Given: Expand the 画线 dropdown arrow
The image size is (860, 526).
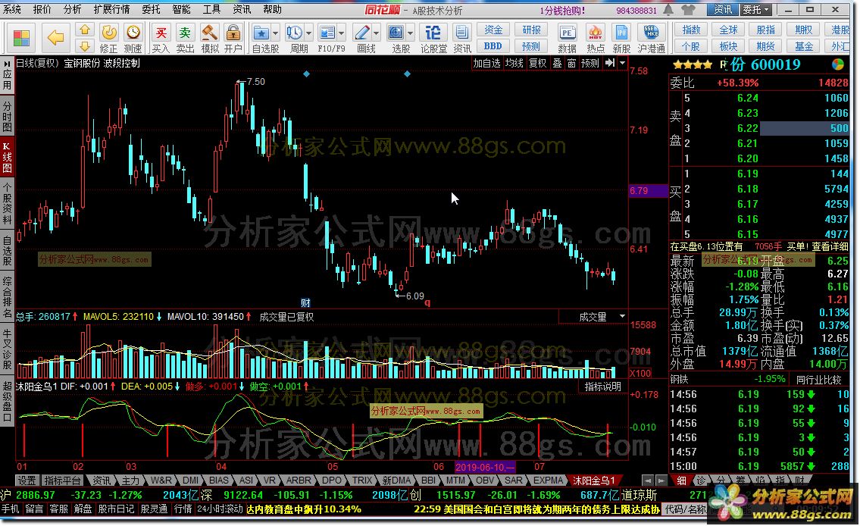Looking at the screenshot, I should pyautogui.click(x=377, y=33).
